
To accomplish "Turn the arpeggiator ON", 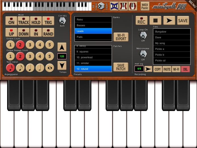I will pos(11,21).
